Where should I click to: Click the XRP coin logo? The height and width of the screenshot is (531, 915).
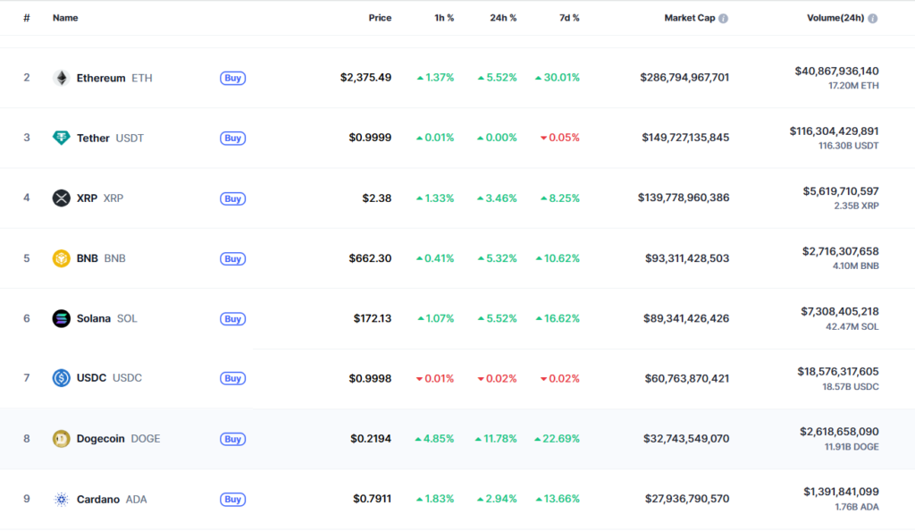62,198
